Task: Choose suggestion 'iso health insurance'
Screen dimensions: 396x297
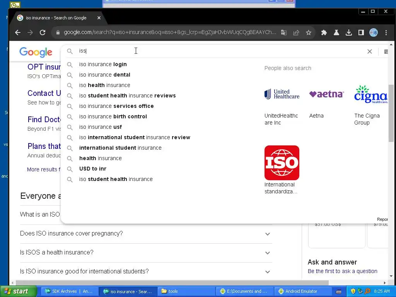Action: tap(105, 85)
